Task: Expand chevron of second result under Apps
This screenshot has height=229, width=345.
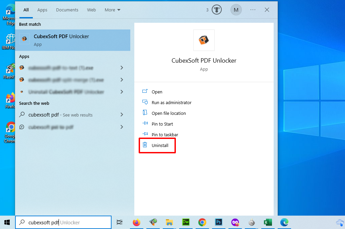Action: [x=122, y=80]
